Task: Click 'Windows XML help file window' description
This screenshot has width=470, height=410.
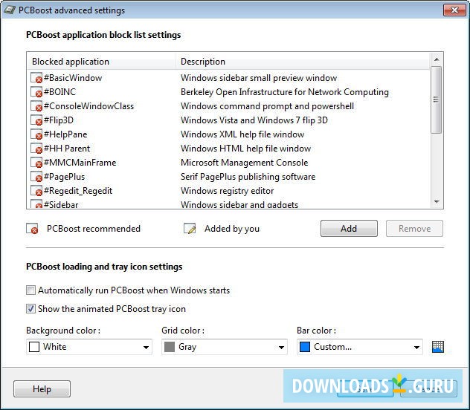Action: [x=242, y=134]
